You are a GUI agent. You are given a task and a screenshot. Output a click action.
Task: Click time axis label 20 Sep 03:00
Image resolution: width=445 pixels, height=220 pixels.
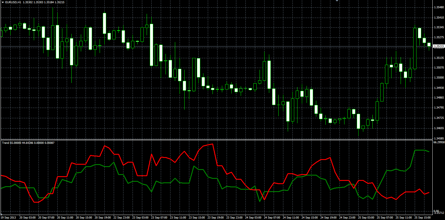27,218
